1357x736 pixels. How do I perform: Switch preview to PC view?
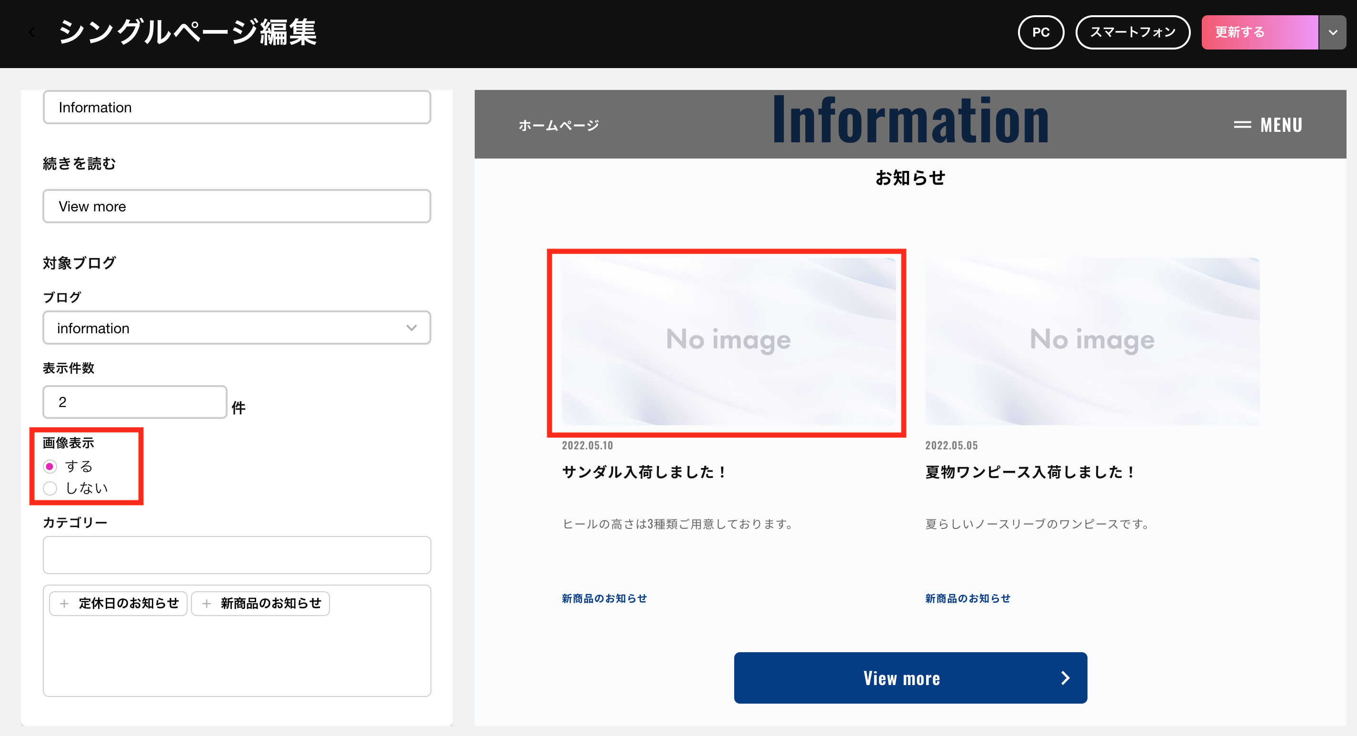point(1040,33)
